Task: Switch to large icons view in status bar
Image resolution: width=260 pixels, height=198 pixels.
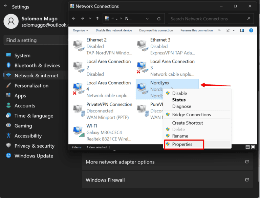Action: click(x=253, y=147)
